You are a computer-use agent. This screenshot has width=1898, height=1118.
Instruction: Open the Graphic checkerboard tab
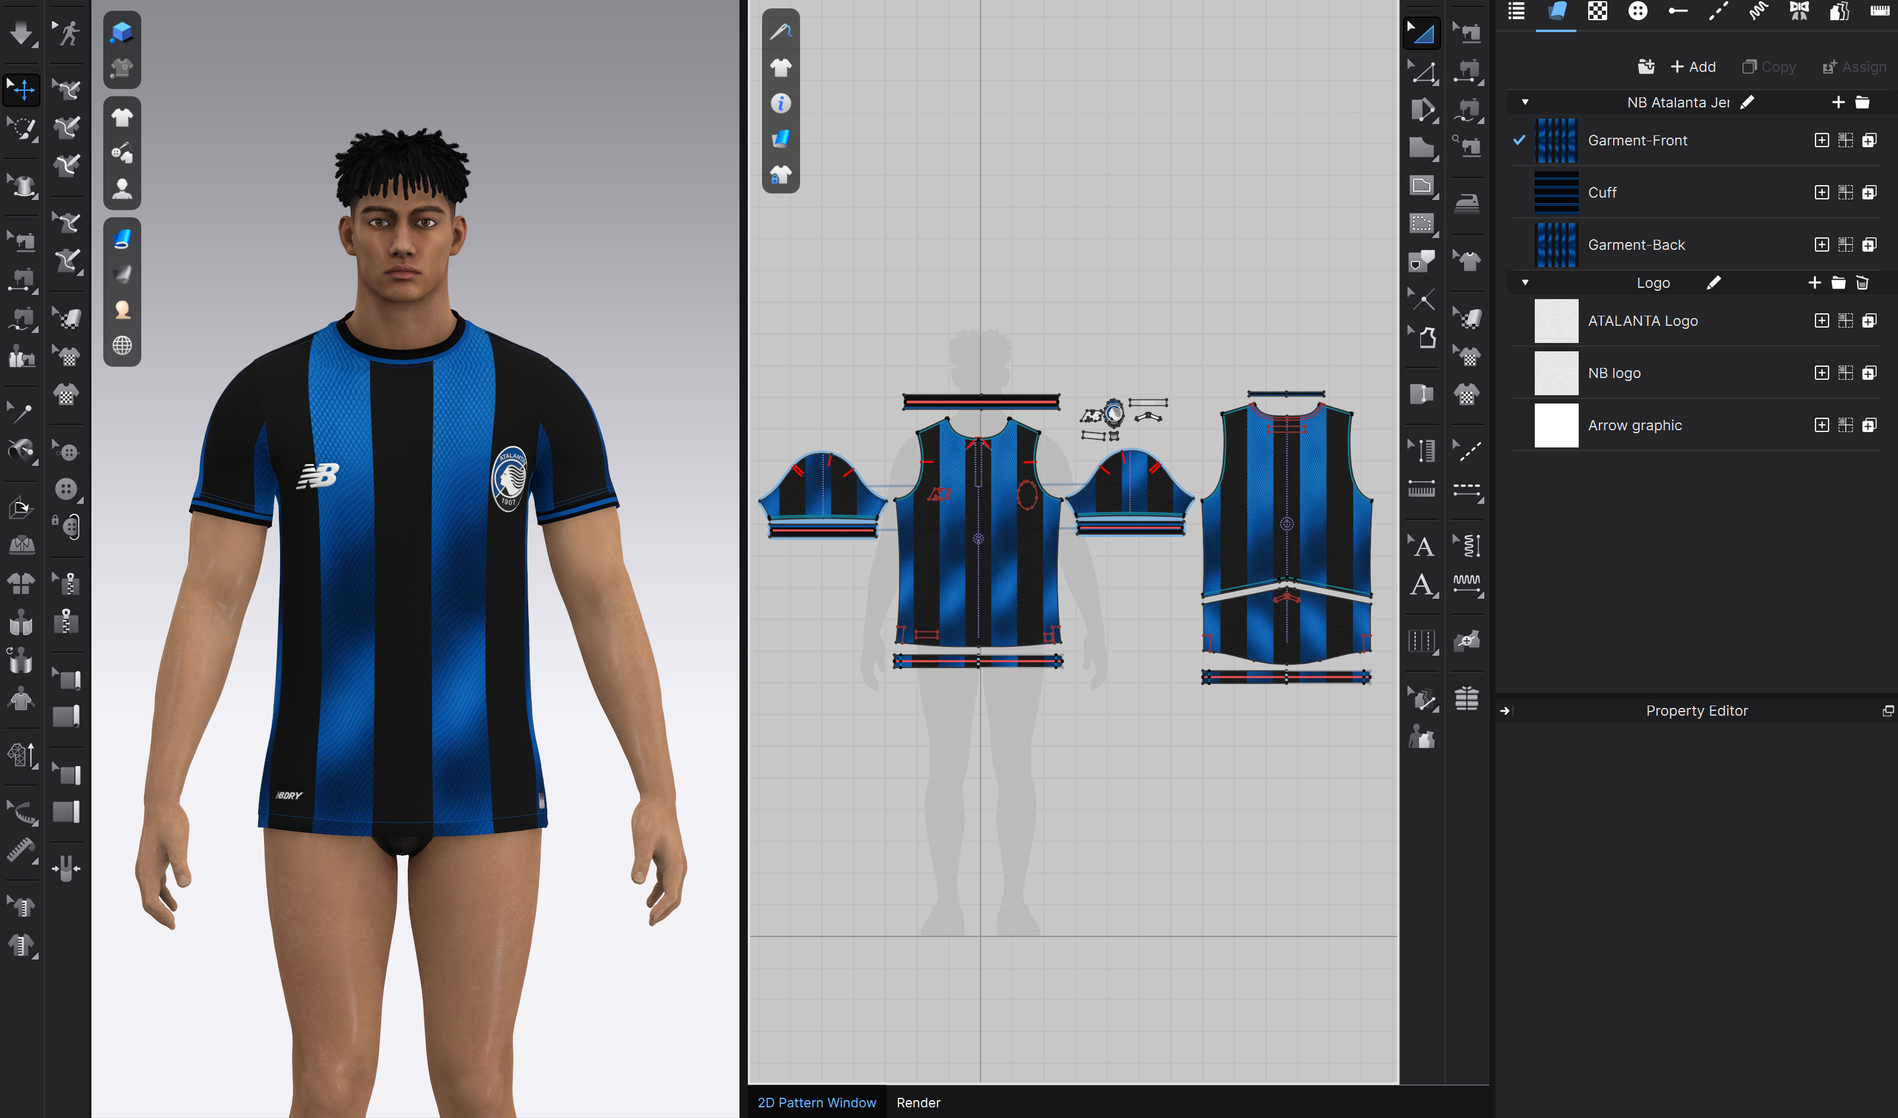1597,11
